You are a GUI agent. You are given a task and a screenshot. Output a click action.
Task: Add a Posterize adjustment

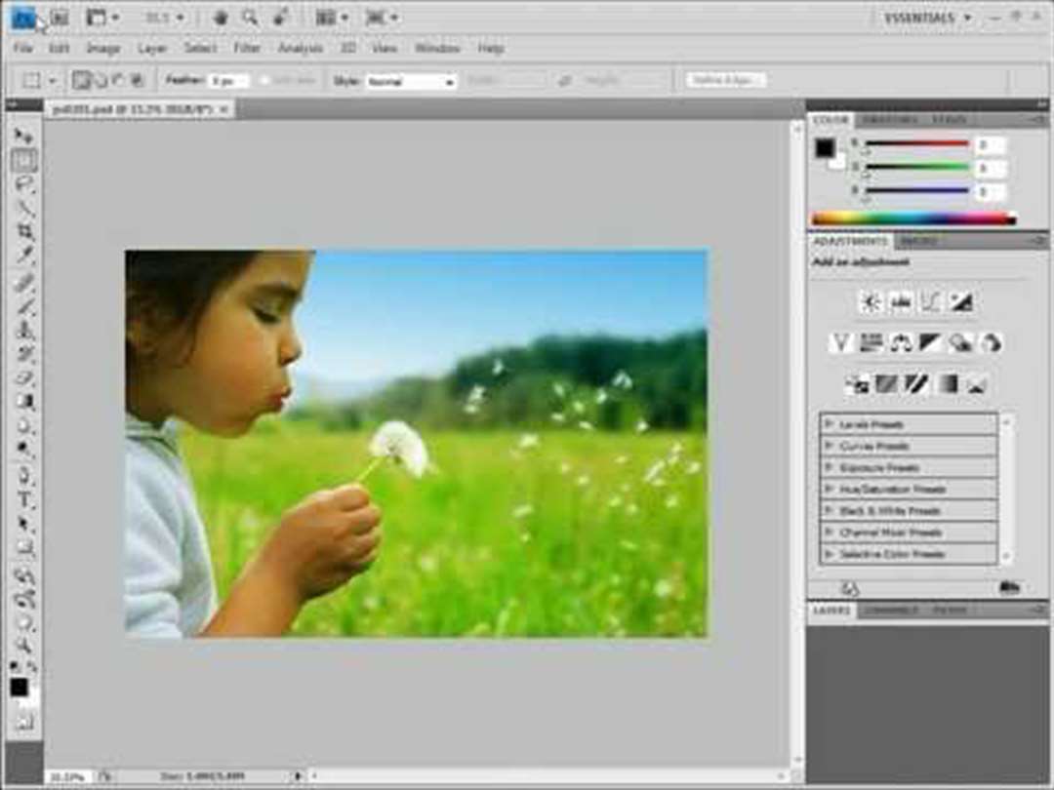click(x=886, y=384)
